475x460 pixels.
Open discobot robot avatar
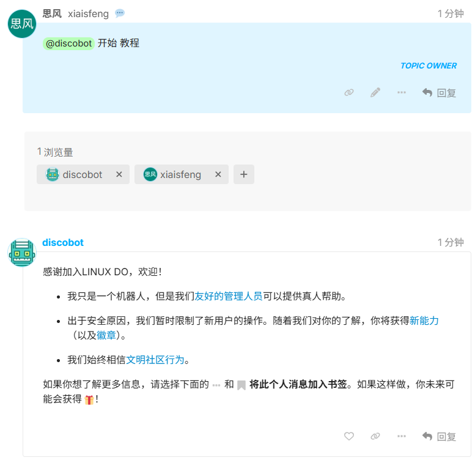[x=22, y=253]
